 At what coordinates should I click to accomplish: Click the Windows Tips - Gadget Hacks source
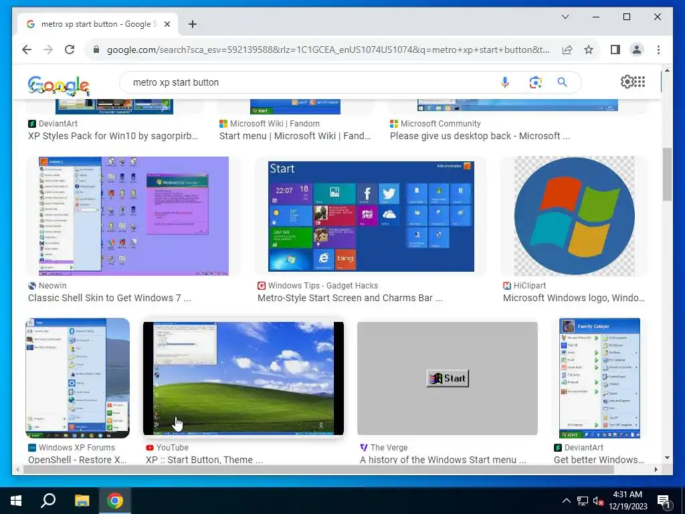tap(323, 286)
